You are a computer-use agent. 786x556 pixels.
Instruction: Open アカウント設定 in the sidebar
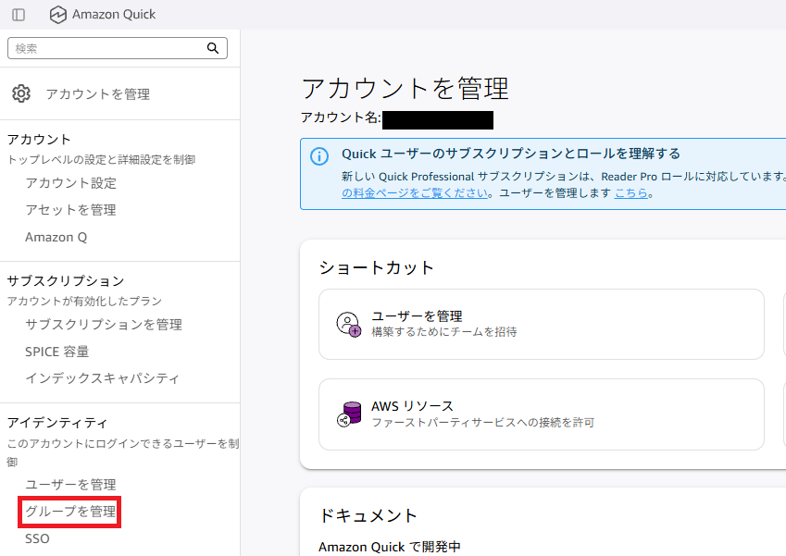click(70, 183)
